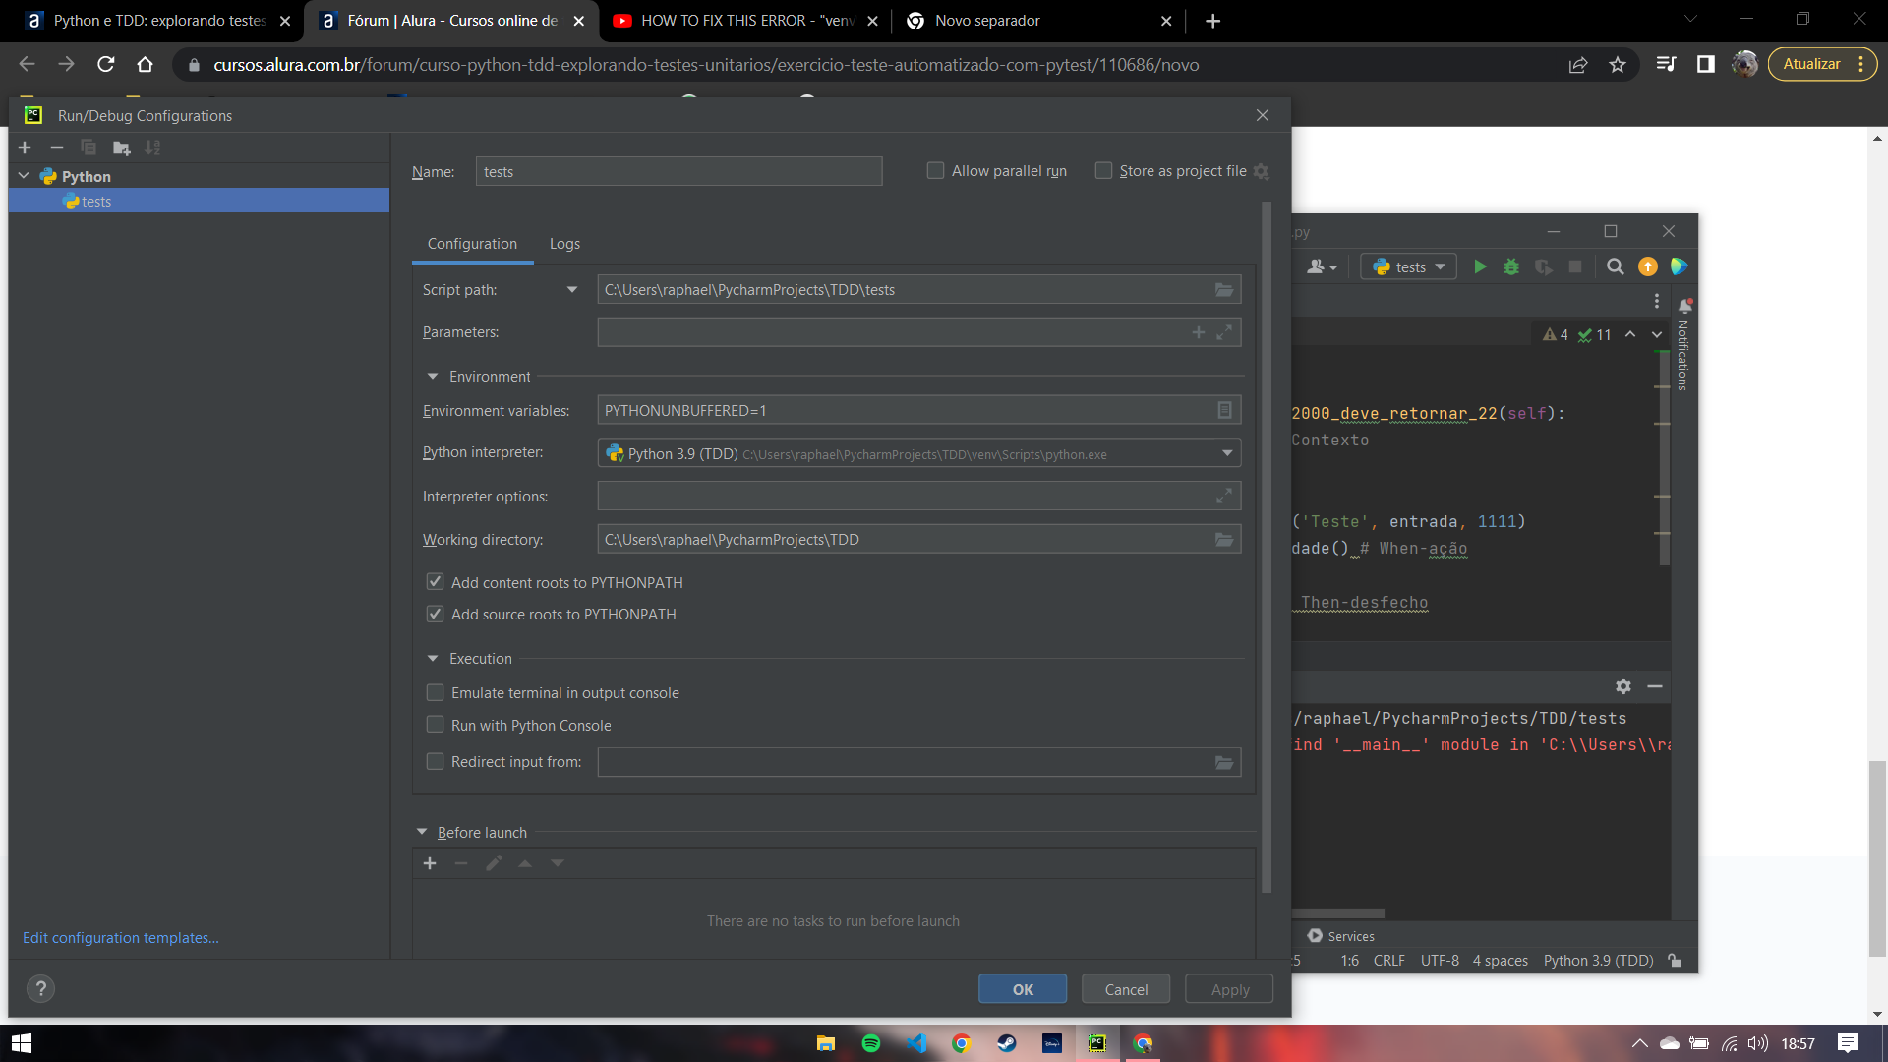
Task: Click browser page vertical scrollbar thumb
Action: click(1877, 857)
